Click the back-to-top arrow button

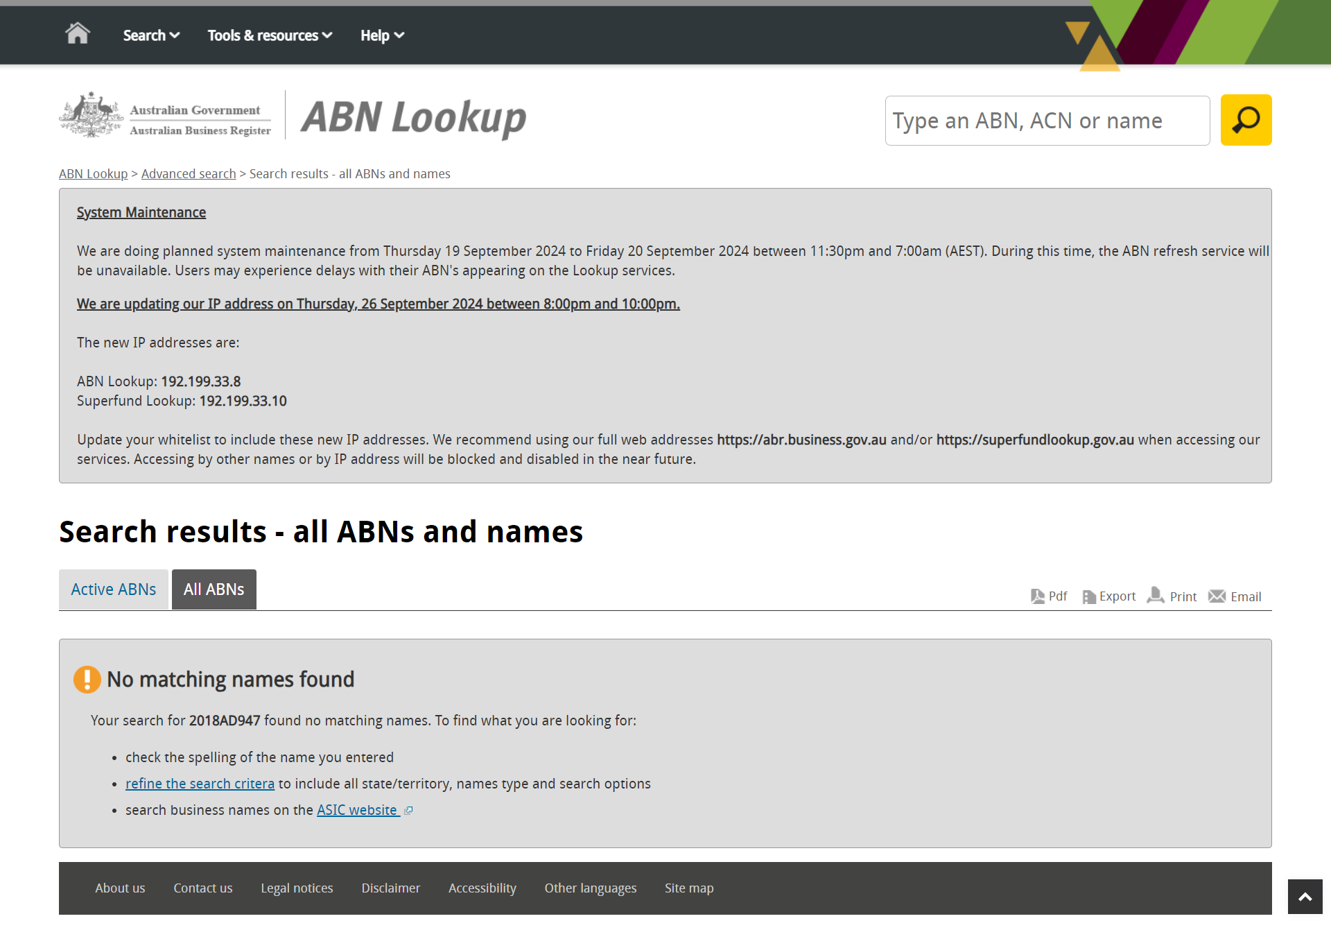pyautogui.click(x=1305, y=897)
